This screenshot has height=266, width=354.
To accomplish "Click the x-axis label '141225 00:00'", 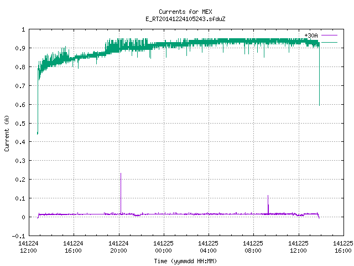I will click(x=164, y=247).
